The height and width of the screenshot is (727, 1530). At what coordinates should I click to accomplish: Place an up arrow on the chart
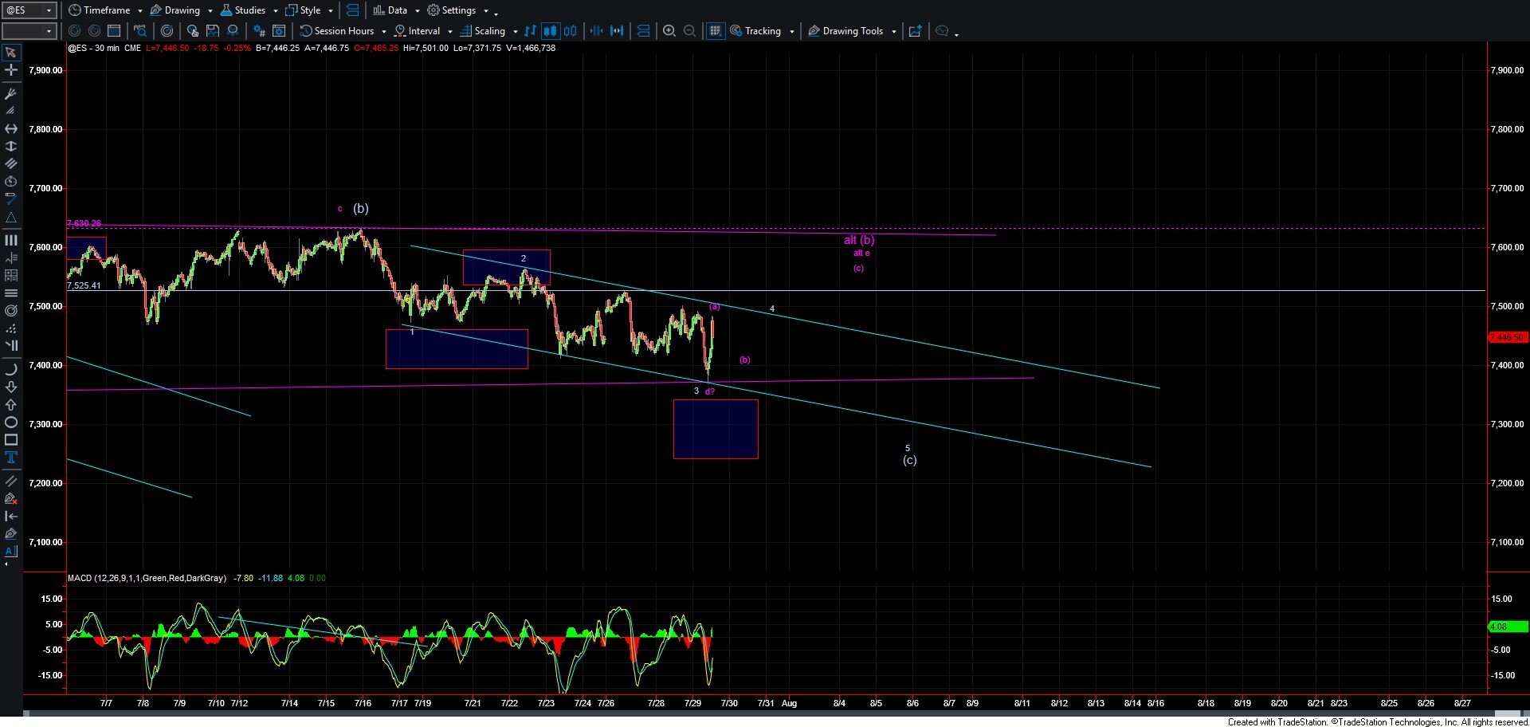tap(11, 404)
